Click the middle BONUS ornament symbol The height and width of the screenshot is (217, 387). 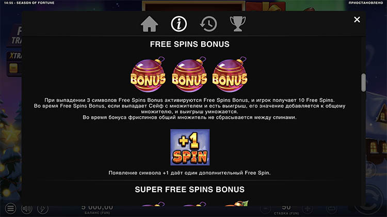pos(189,75)
